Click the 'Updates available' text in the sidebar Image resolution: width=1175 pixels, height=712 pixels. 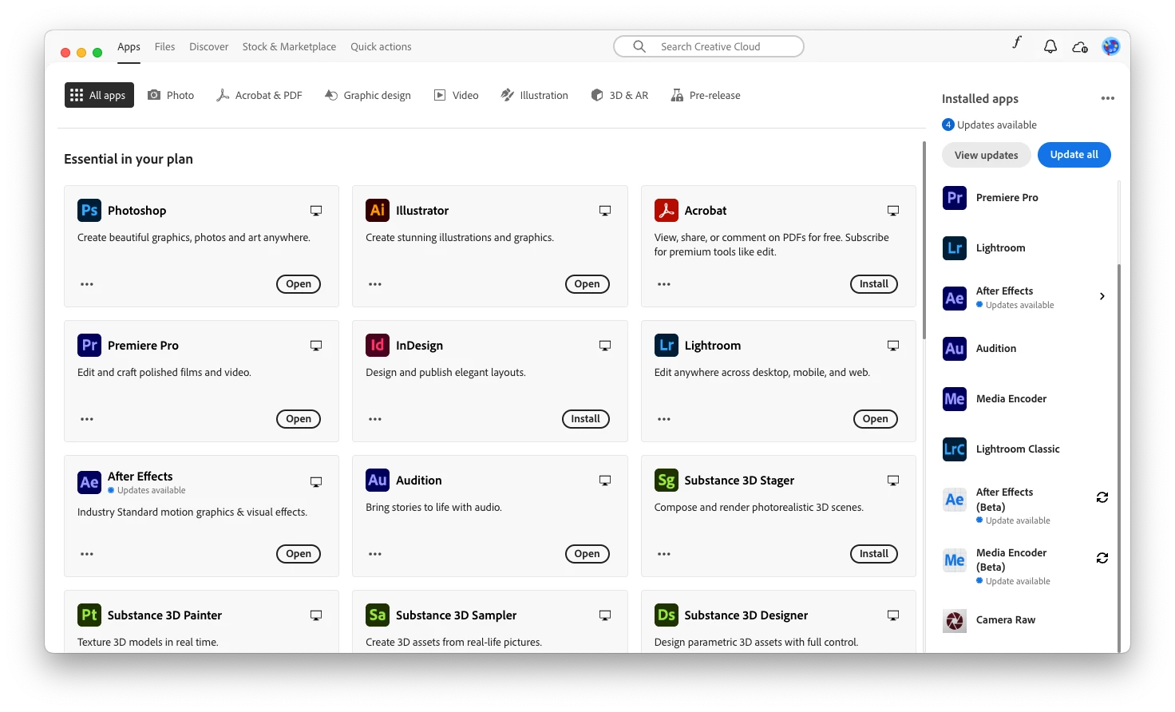[x=996, y=125]
